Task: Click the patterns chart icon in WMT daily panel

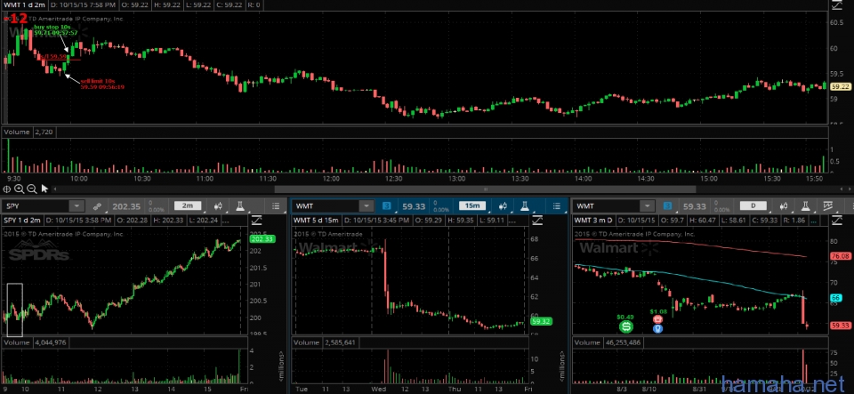Action: tap(828, 206)
